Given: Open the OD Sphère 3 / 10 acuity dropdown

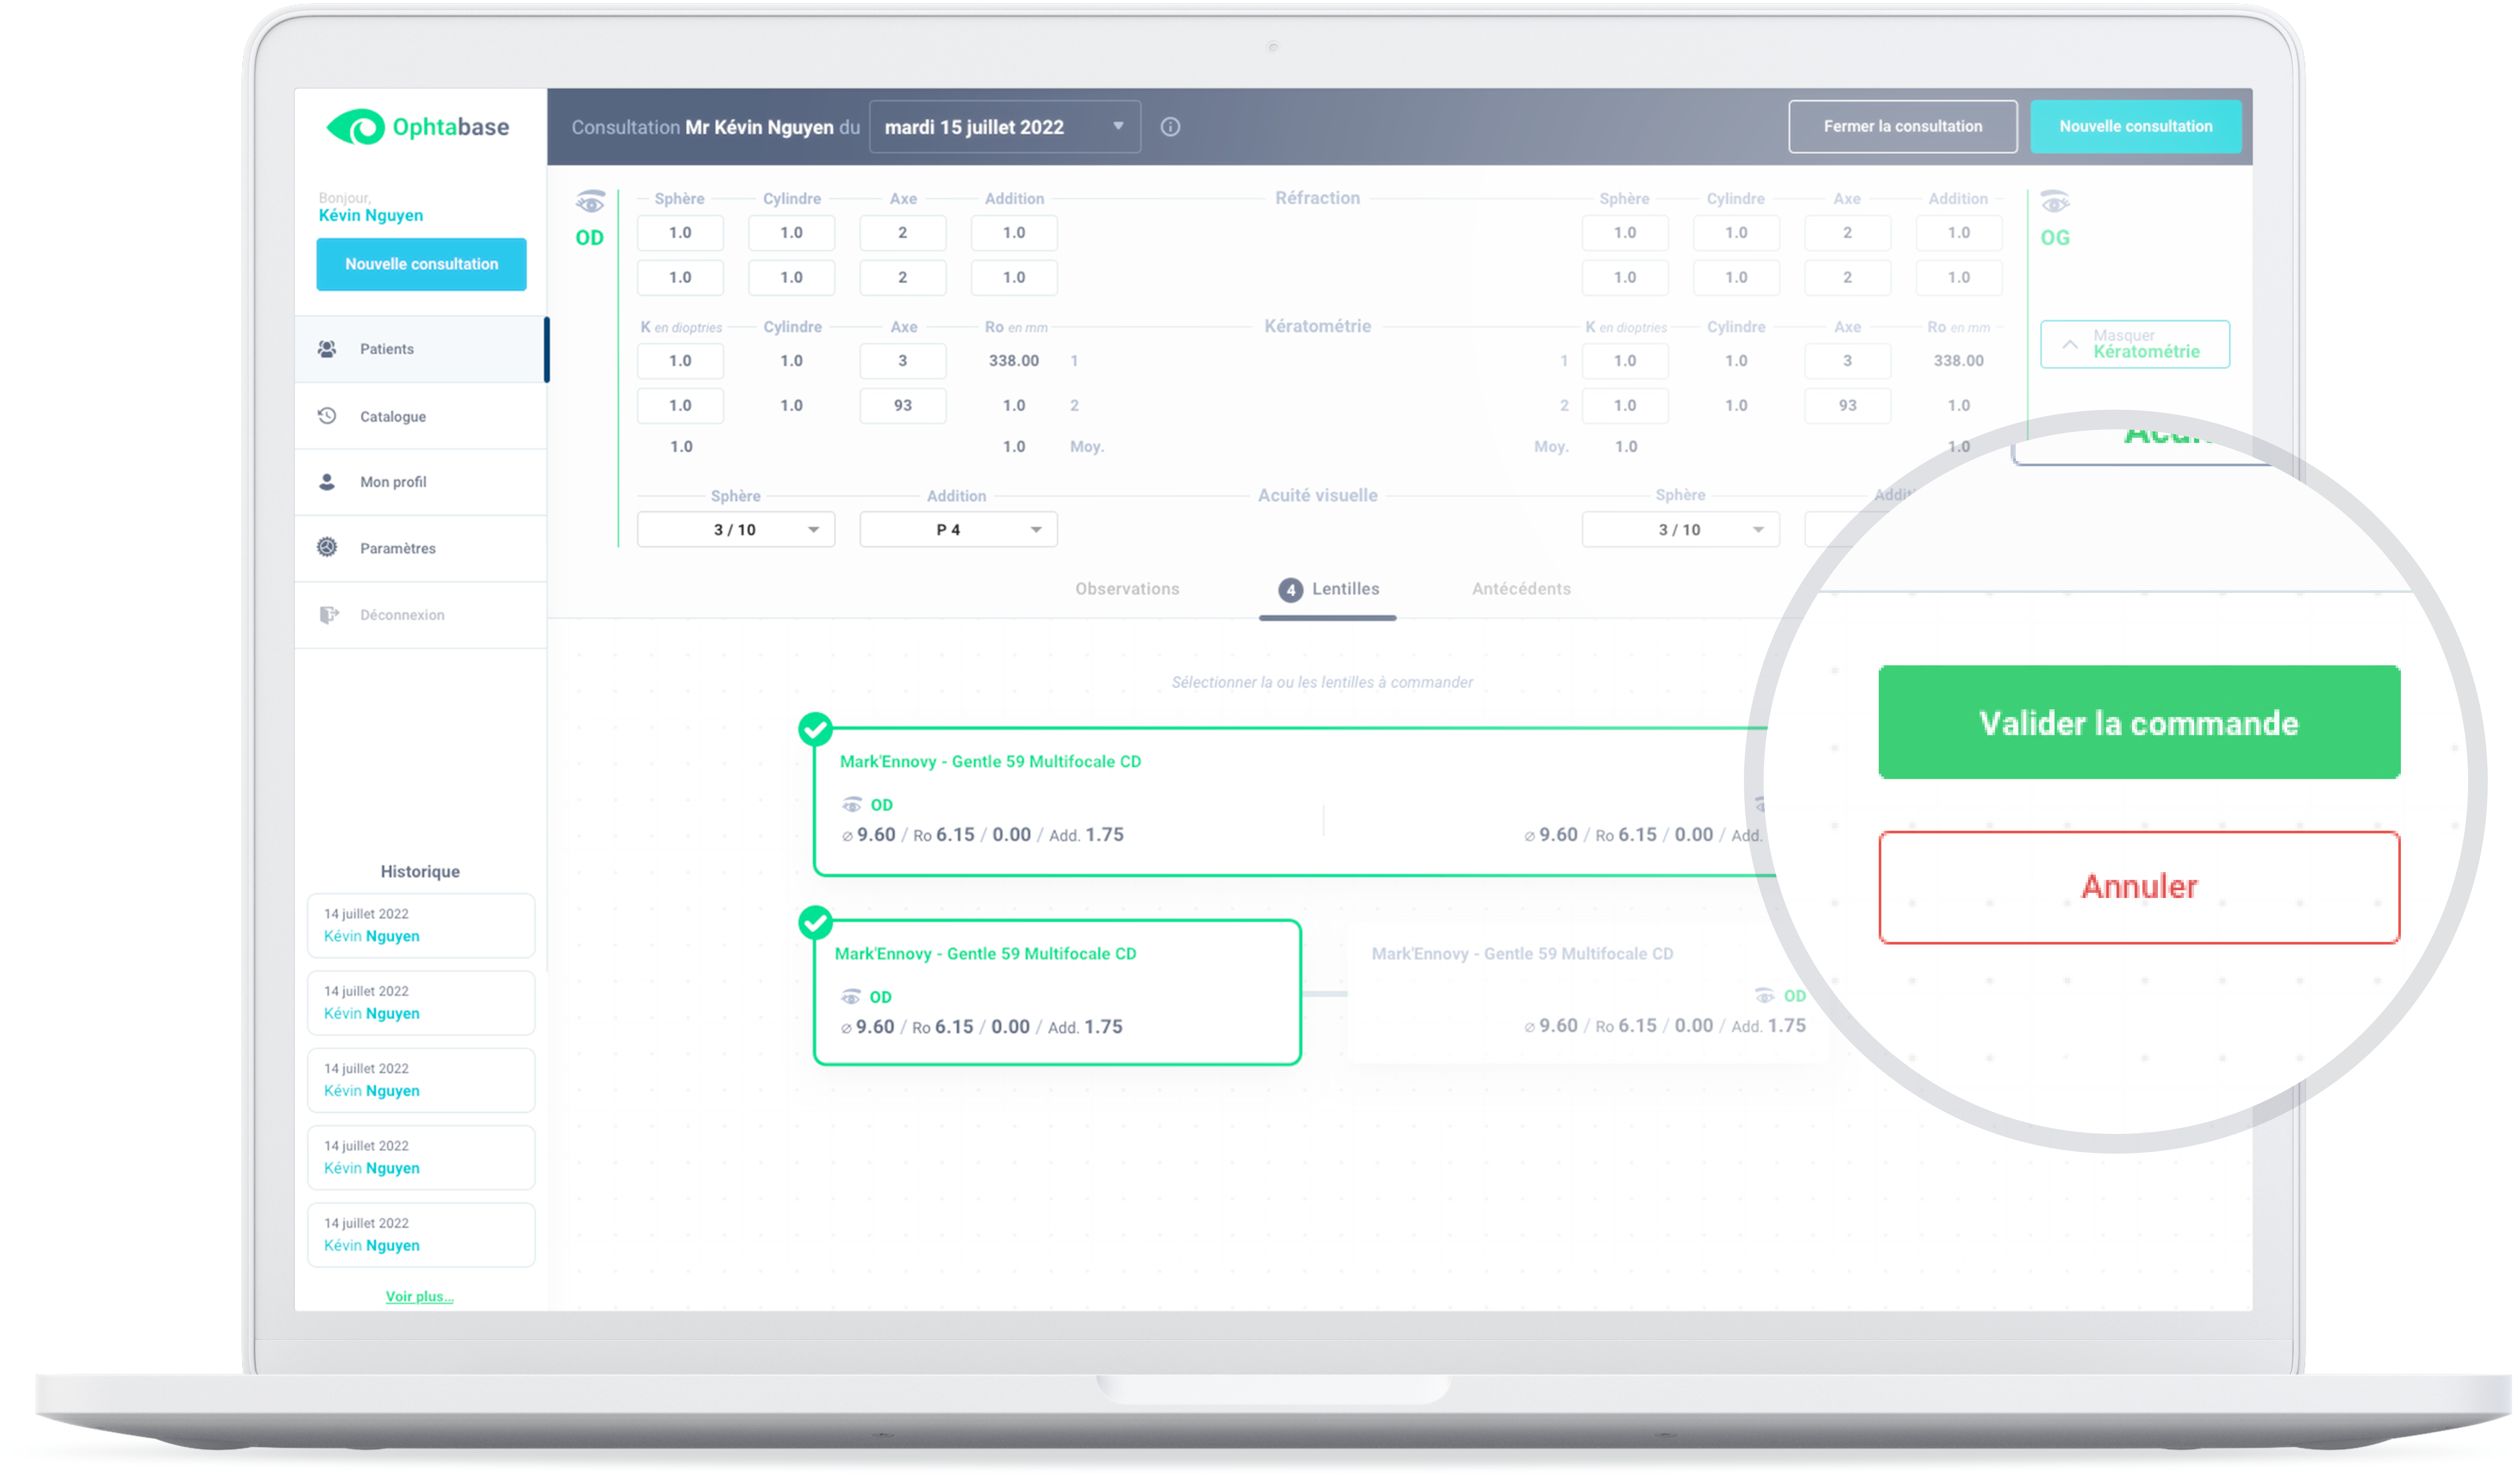Looking at the screenshot, I should (x=735, y=530).
